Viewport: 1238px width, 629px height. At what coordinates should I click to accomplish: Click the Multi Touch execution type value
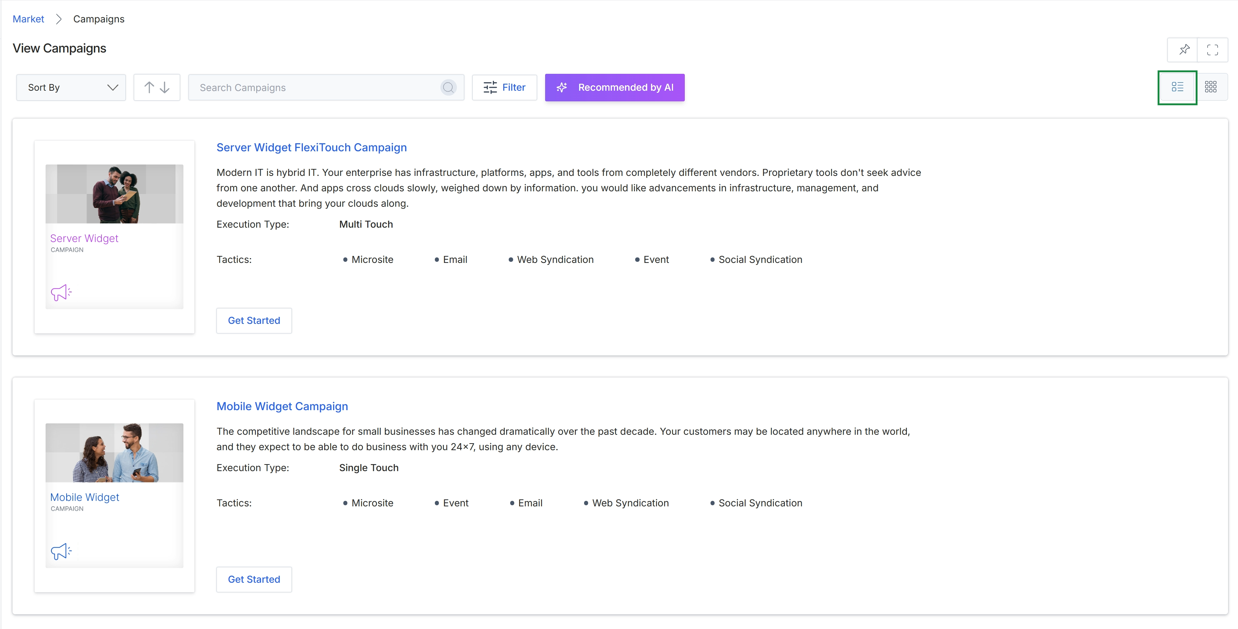click(x=366, y=224)
